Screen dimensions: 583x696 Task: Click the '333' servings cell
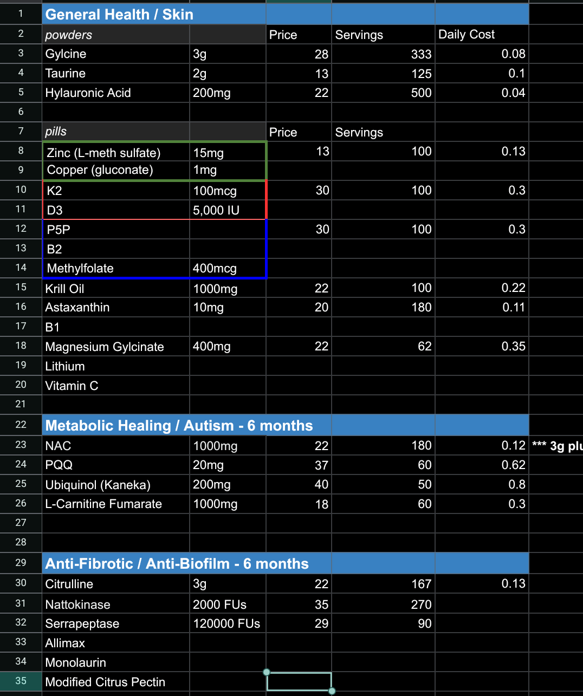point(383,54)
